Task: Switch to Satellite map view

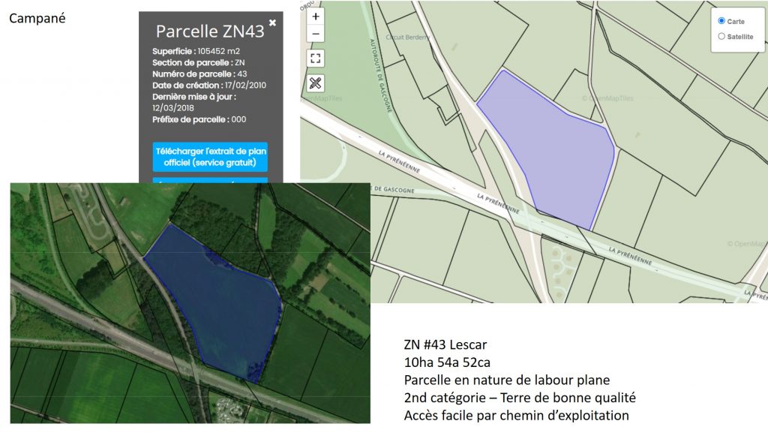Action: 721,36
